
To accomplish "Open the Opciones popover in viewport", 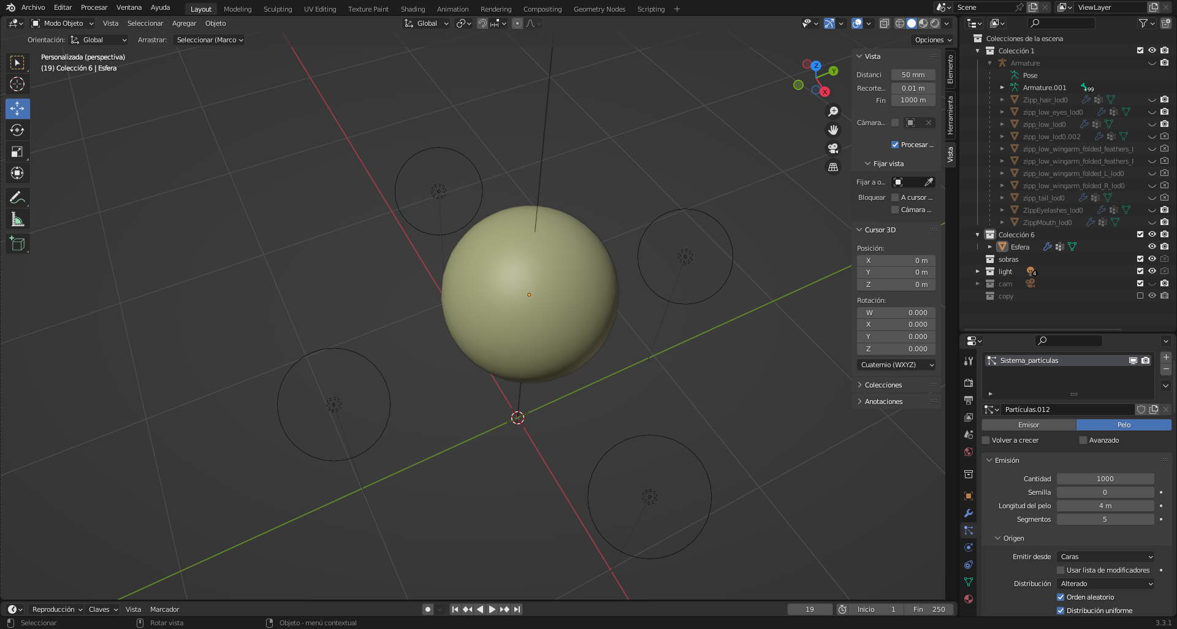I will (x=932, y=40).
